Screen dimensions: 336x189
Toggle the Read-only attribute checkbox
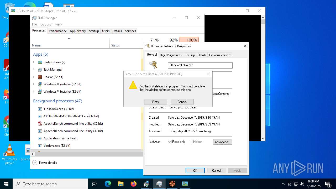(x=170, y=142)
